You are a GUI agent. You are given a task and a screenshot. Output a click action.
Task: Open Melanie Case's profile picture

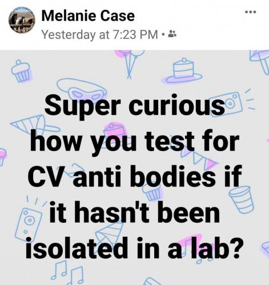(22, 20)
